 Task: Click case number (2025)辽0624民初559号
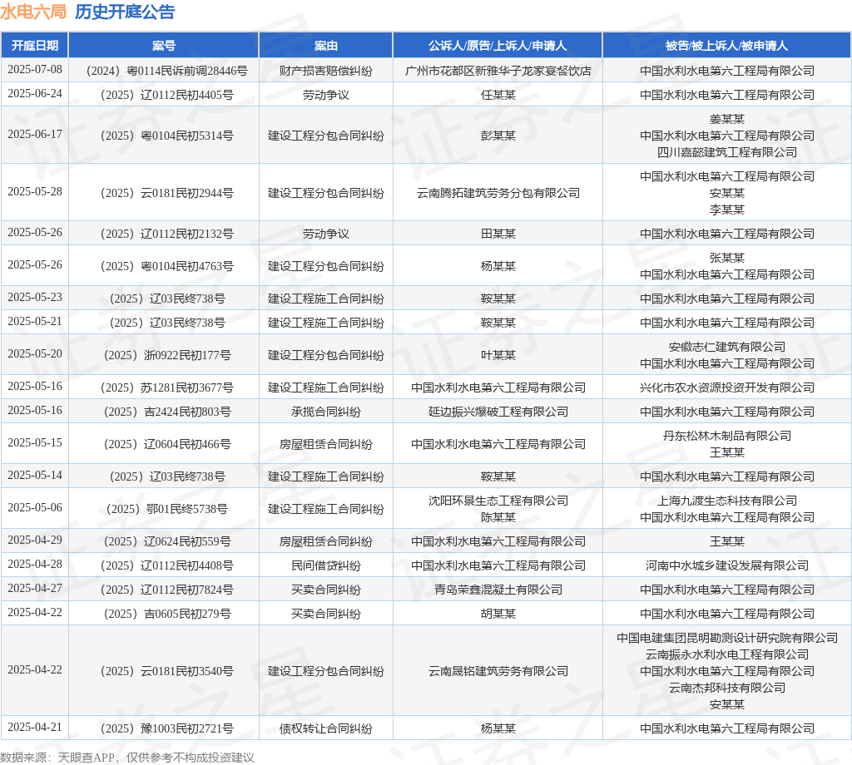tap(164, 542)
